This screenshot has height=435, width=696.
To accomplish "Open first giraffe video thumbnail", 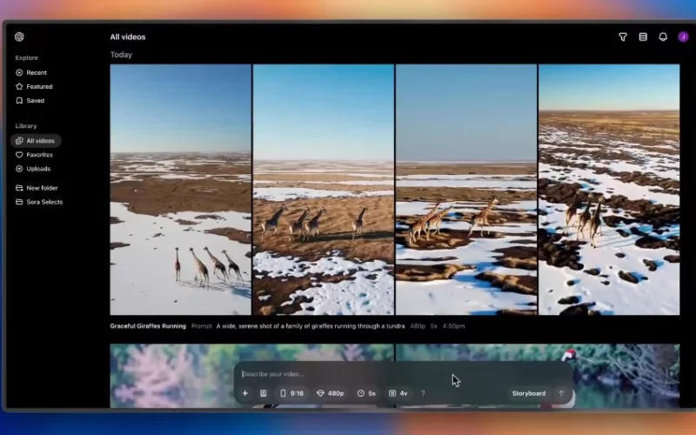I will coord(181,190).
